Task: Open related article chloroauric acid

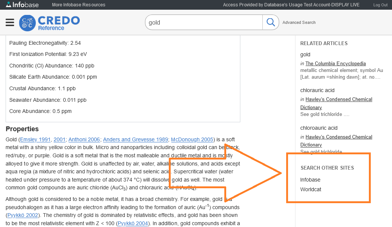Action: coord(319,128)
